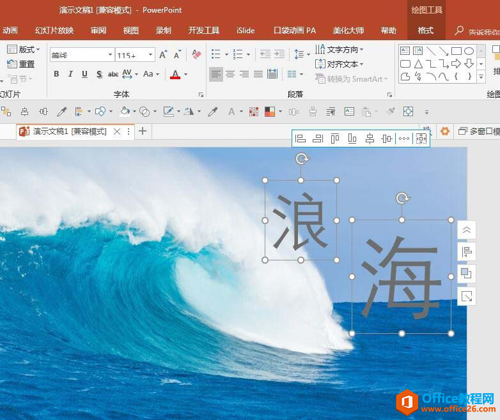
Task: Close the presentation document tab
Action: 117,131
